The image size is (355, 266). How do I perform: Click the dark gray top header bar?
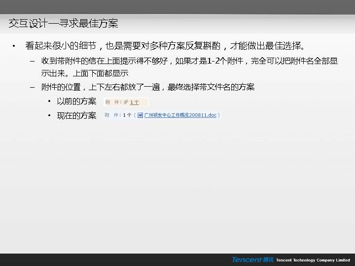(177, 7)
